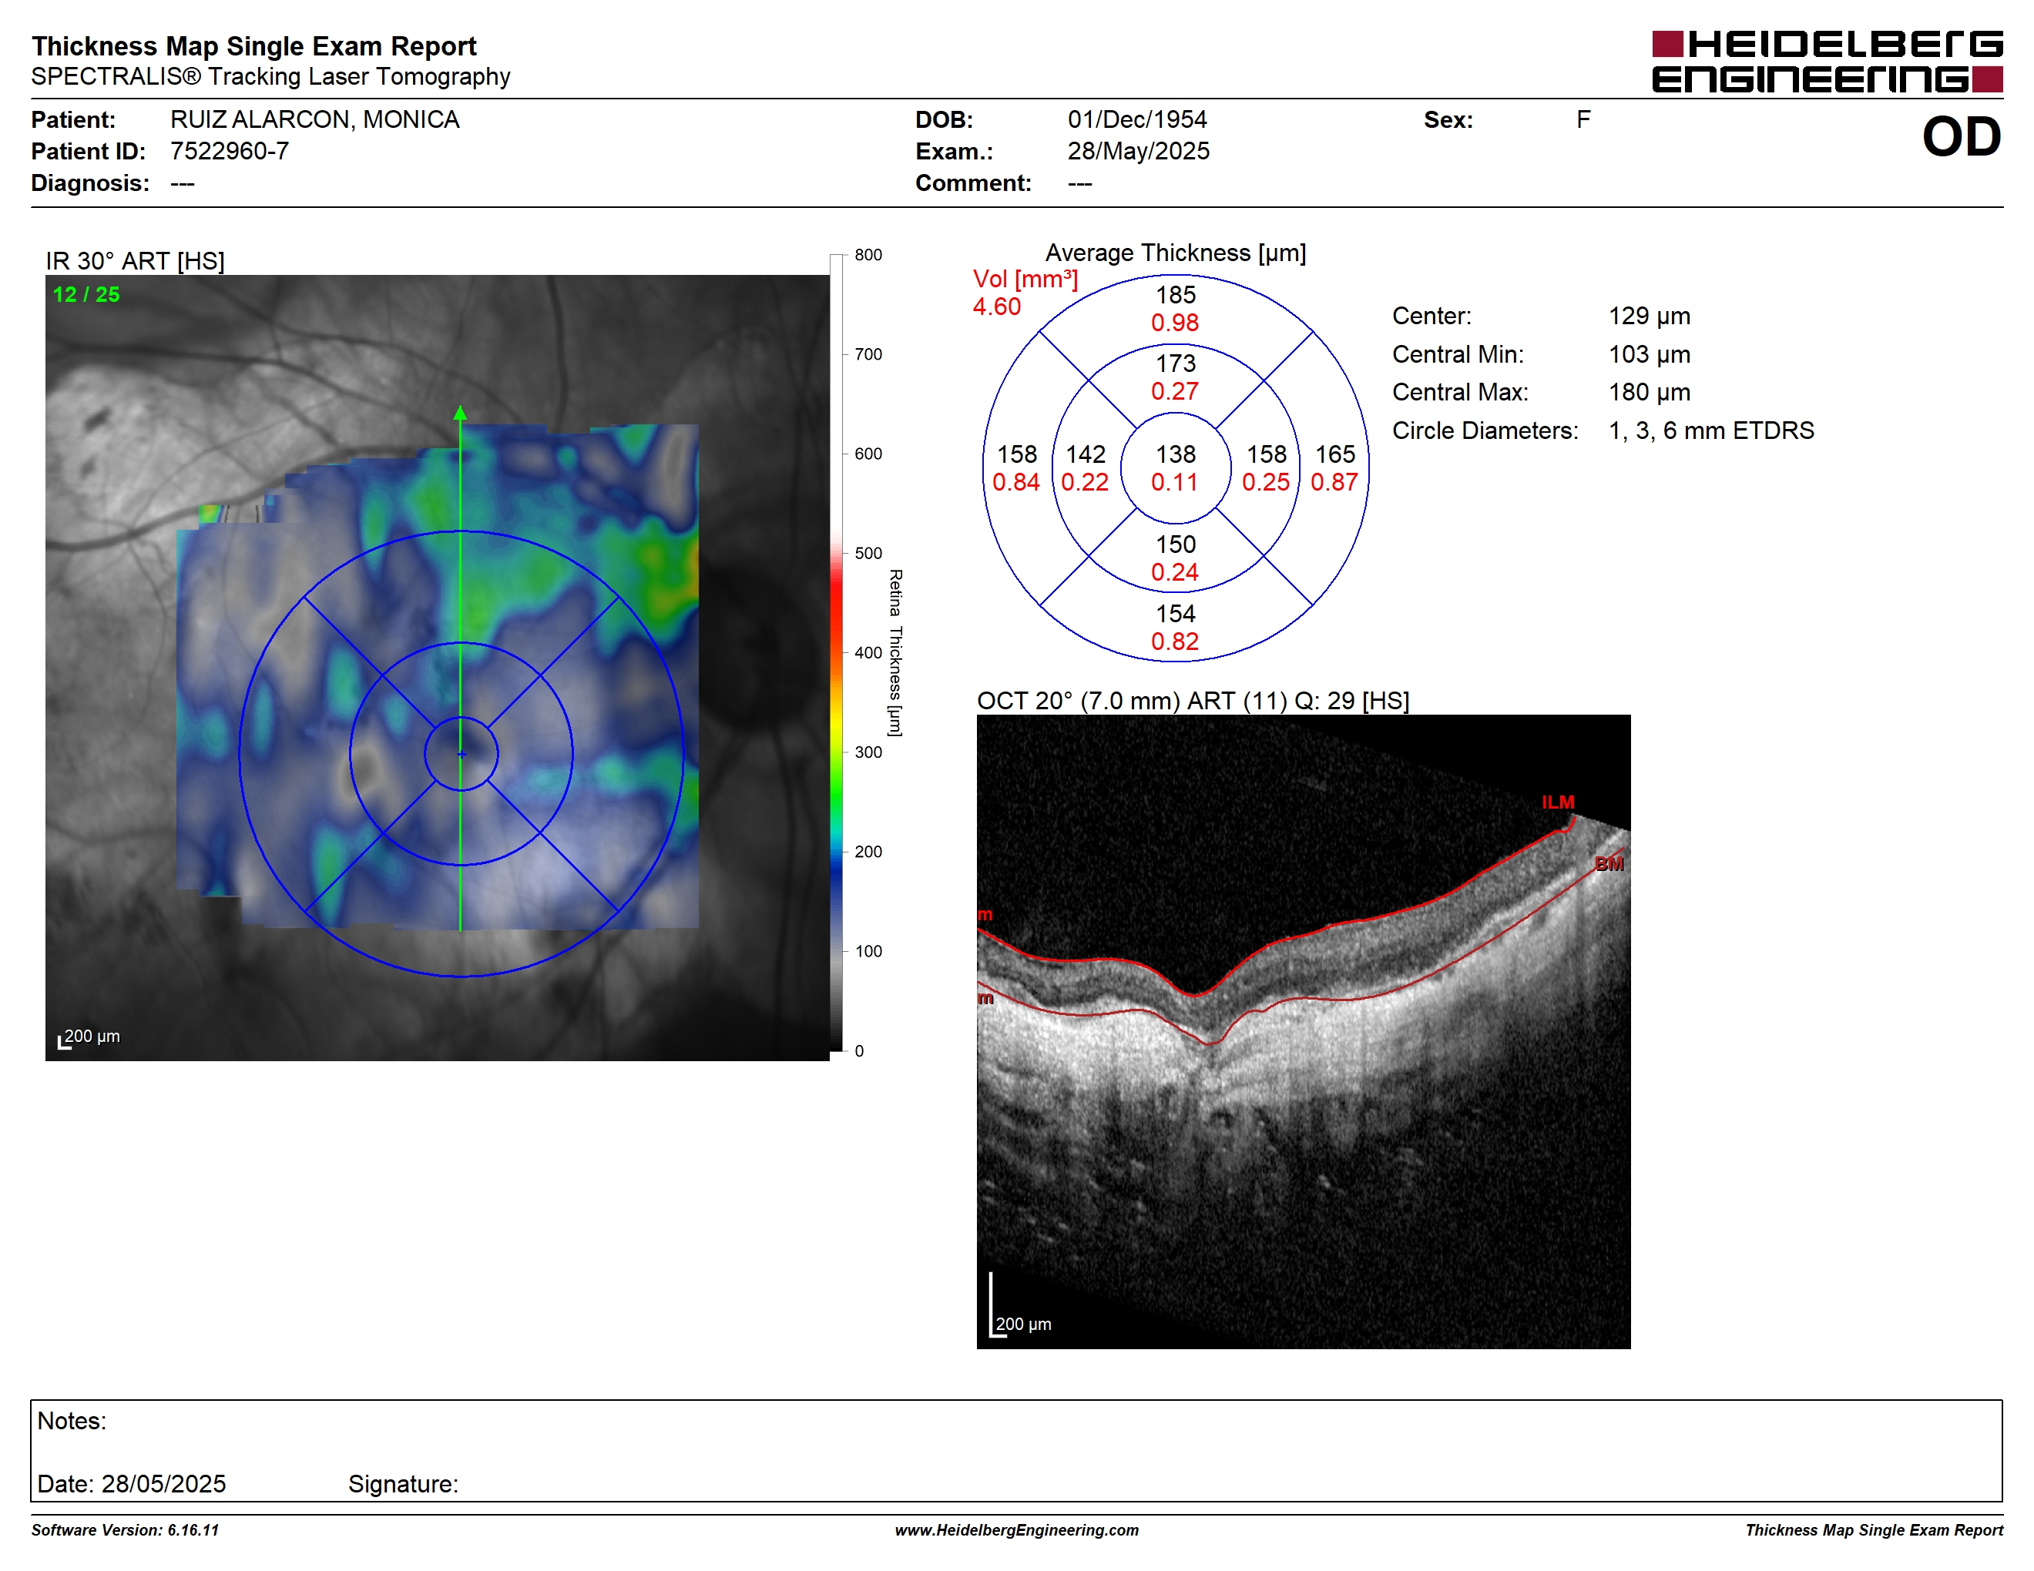Click the 800 tick on the thickness scale

(868, 255)
